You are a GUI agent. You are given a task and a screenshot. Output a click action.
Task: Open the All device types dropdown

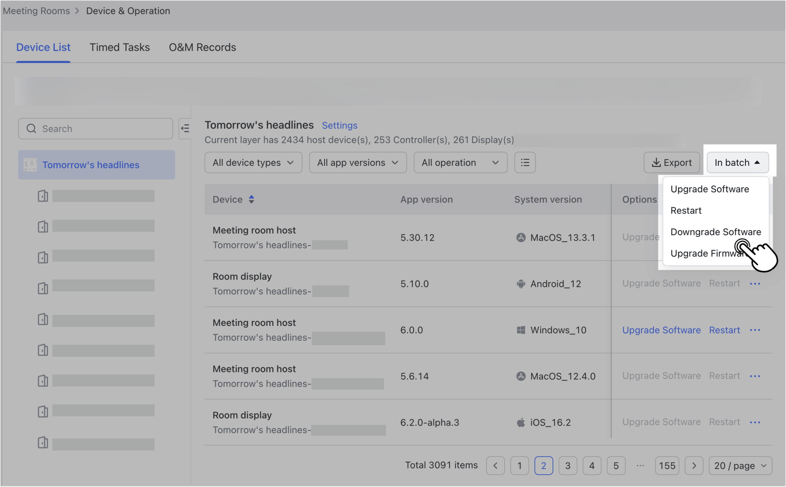pos(253,162)
